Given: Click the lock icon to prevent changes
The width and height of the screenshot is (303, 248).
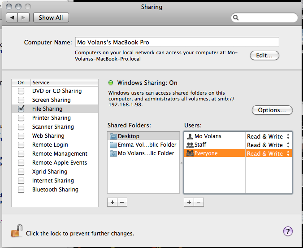Looking at the screenshot, I should (x=17, y=231).
